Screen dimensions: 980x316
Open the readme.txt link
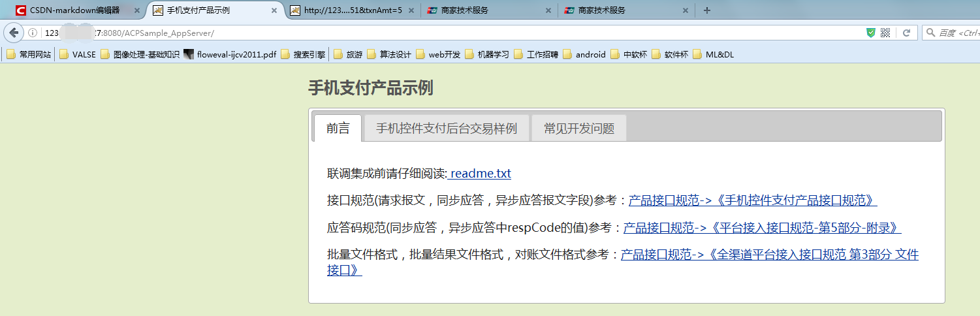pyautogui.click(x=480, y=174)
